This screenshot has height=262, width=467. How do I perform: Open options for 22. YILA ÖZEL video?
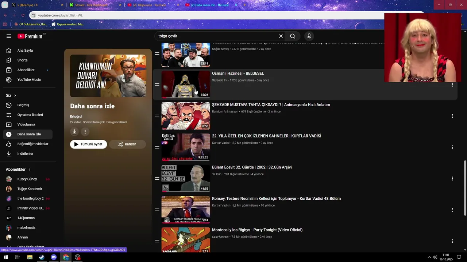click(x=452, y=147)
